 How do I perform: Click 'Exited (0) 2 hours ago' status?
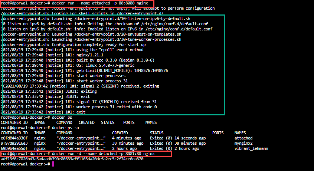coord(174,149)
